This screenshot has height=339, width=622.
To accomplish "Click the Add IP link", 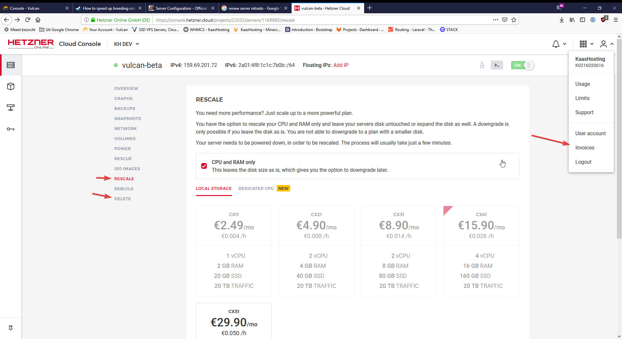I will point(341,65).
